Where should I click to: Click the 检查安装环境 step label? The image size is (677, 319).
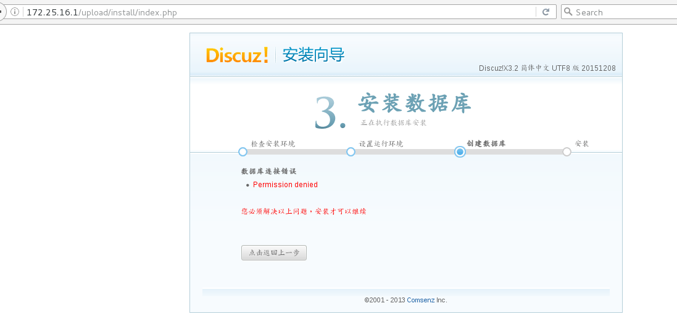click(x=273, y=143)
